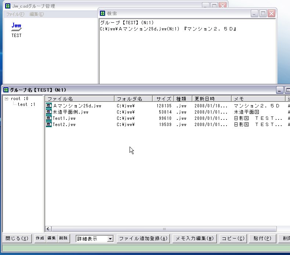The width and height of the screenshot is (290, 255).
Task: Click size value 99610
Action: click(165, 118)
